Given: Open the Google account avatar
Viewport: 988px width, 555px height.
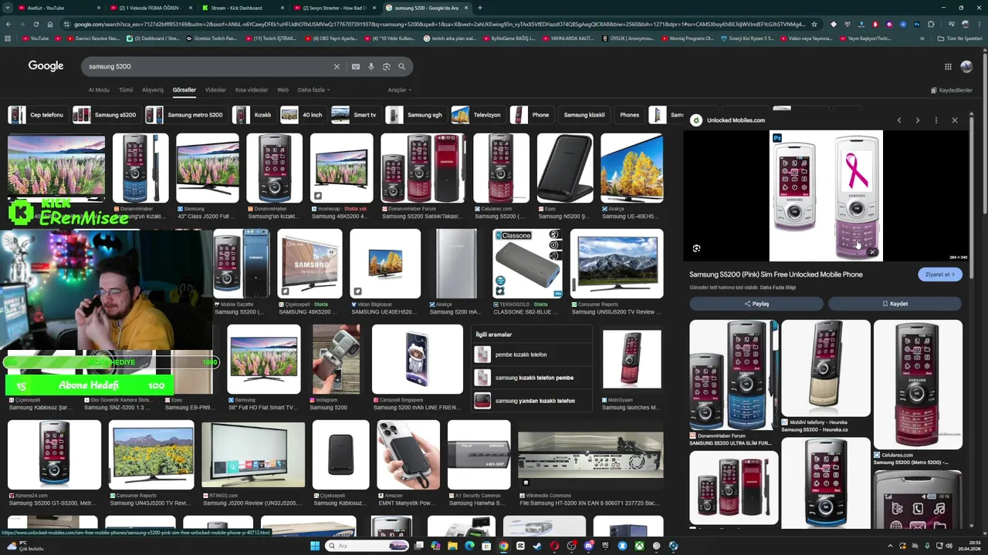Looking at the screenshot, I should (x=966, y=66).
